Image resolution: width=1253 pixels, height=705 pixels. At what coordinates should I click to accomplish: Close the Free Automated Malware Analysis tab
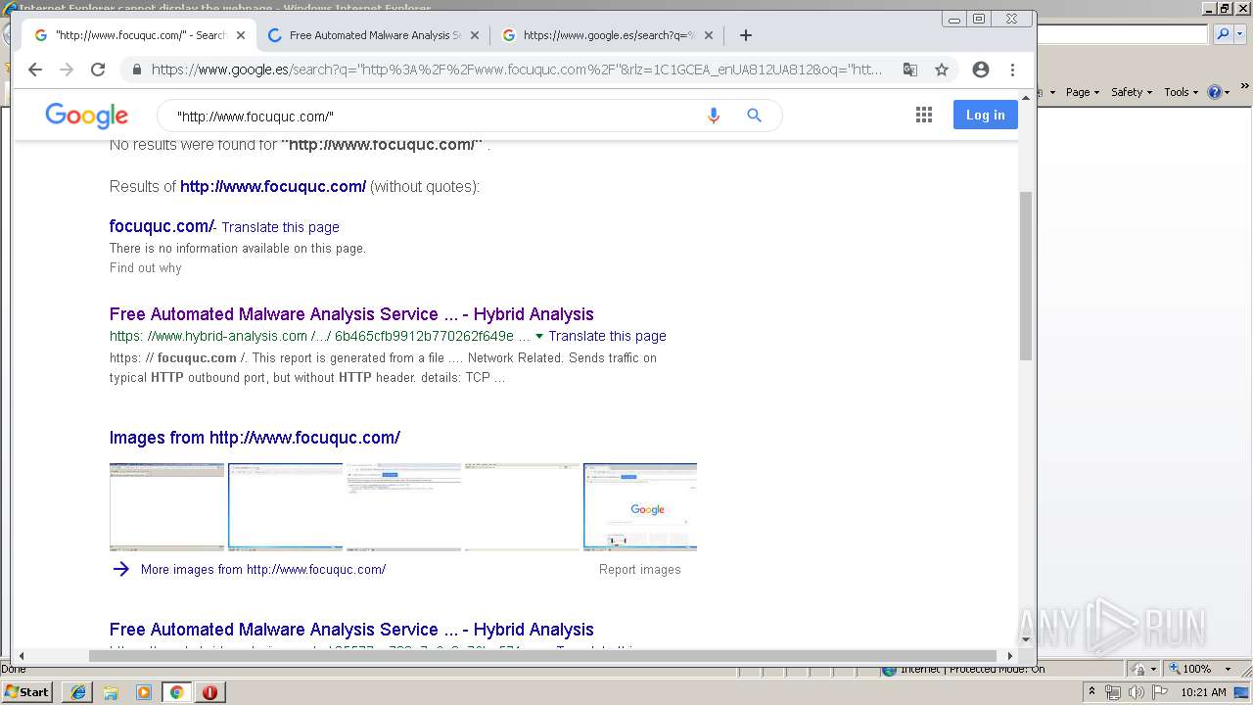click(x=475, y=35)
